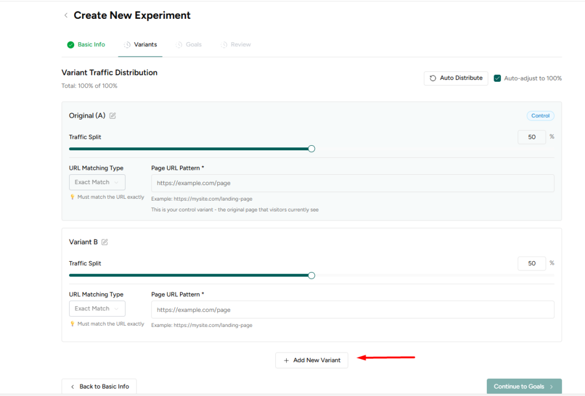Click the Control badge on Original variant

(x=540, y=116)
